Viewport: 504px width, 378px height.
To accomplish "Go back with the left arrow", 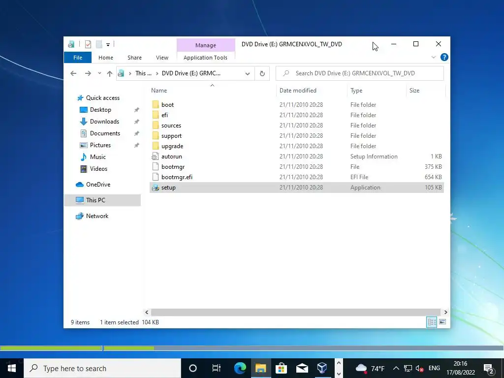I will point(73,73).
